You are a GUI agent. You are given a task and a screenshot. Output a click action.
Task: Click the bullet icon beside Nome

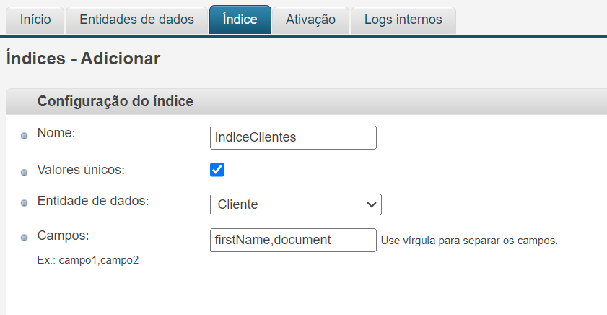click(25, 136)
